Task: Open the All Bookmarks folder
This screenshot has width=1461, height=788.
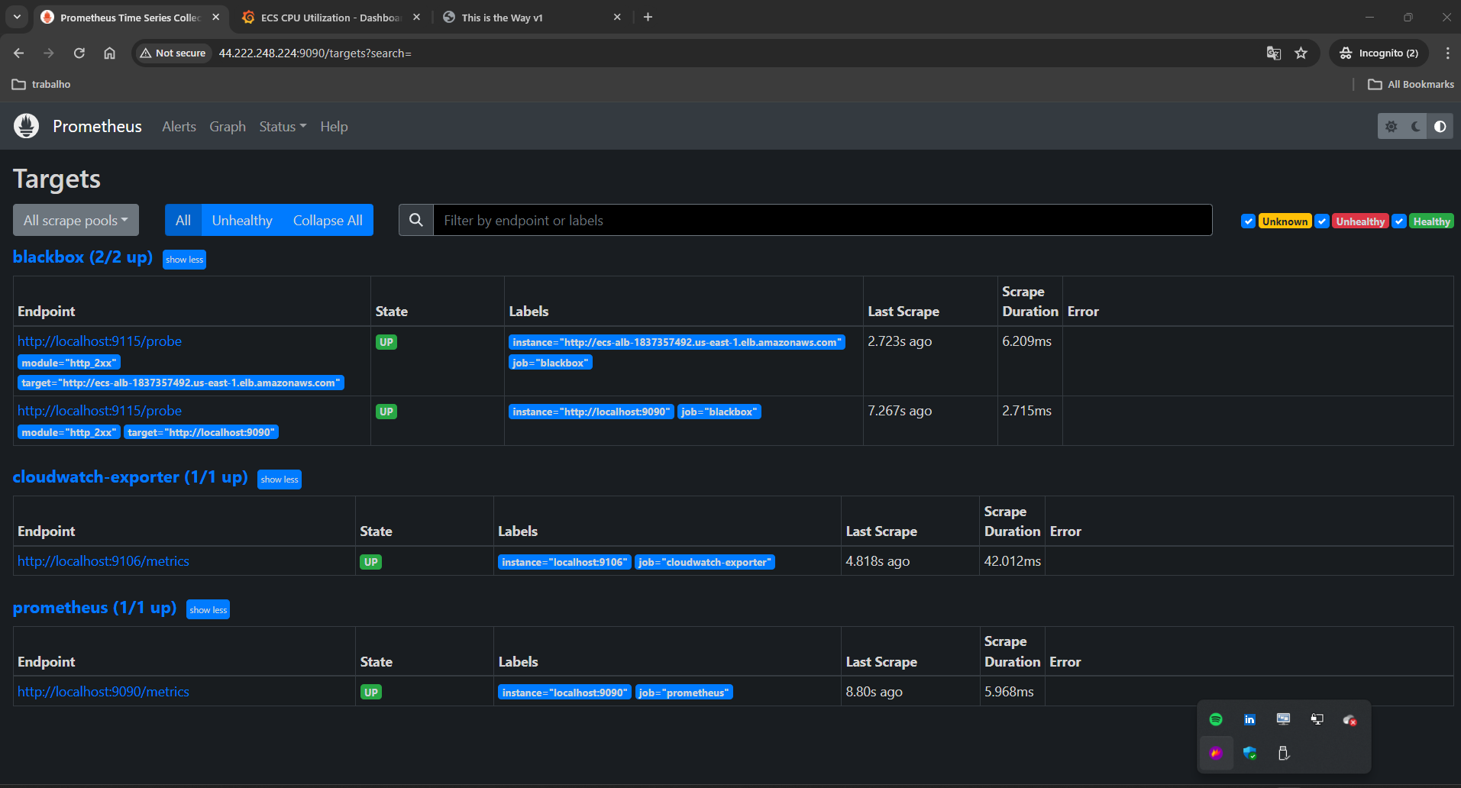Action: tap(1411, 84)
